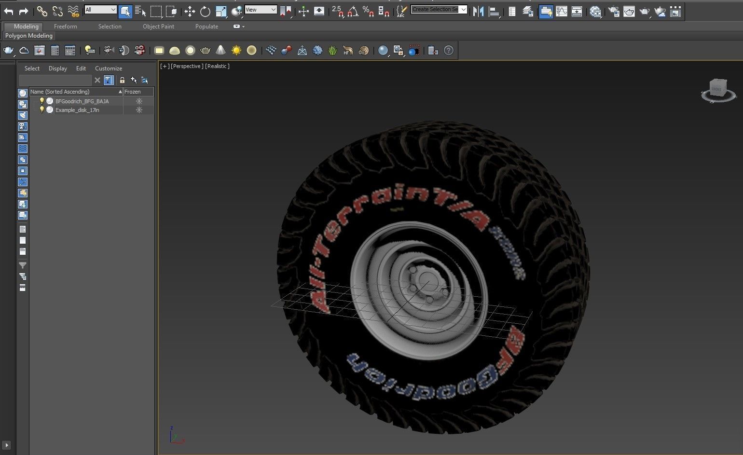Toggle 2.5D Snaps
This screenshot has width=743, height=455.
click(x=338, y=11)
